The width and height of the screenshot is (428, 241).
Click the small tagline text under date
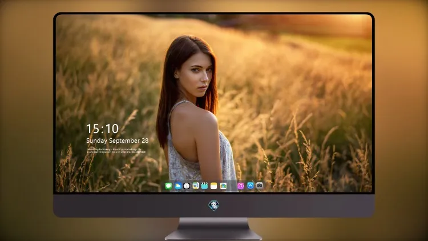tap(116, 151)
